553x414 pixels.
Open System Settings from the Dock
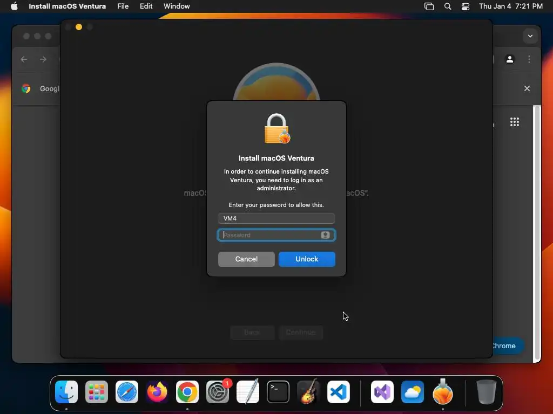click(x=218, y=391)
